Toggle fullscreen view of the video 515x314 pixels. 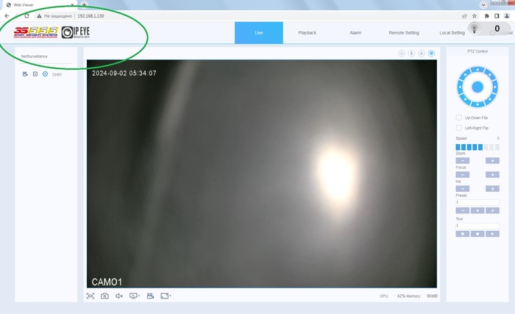(90, 296)
